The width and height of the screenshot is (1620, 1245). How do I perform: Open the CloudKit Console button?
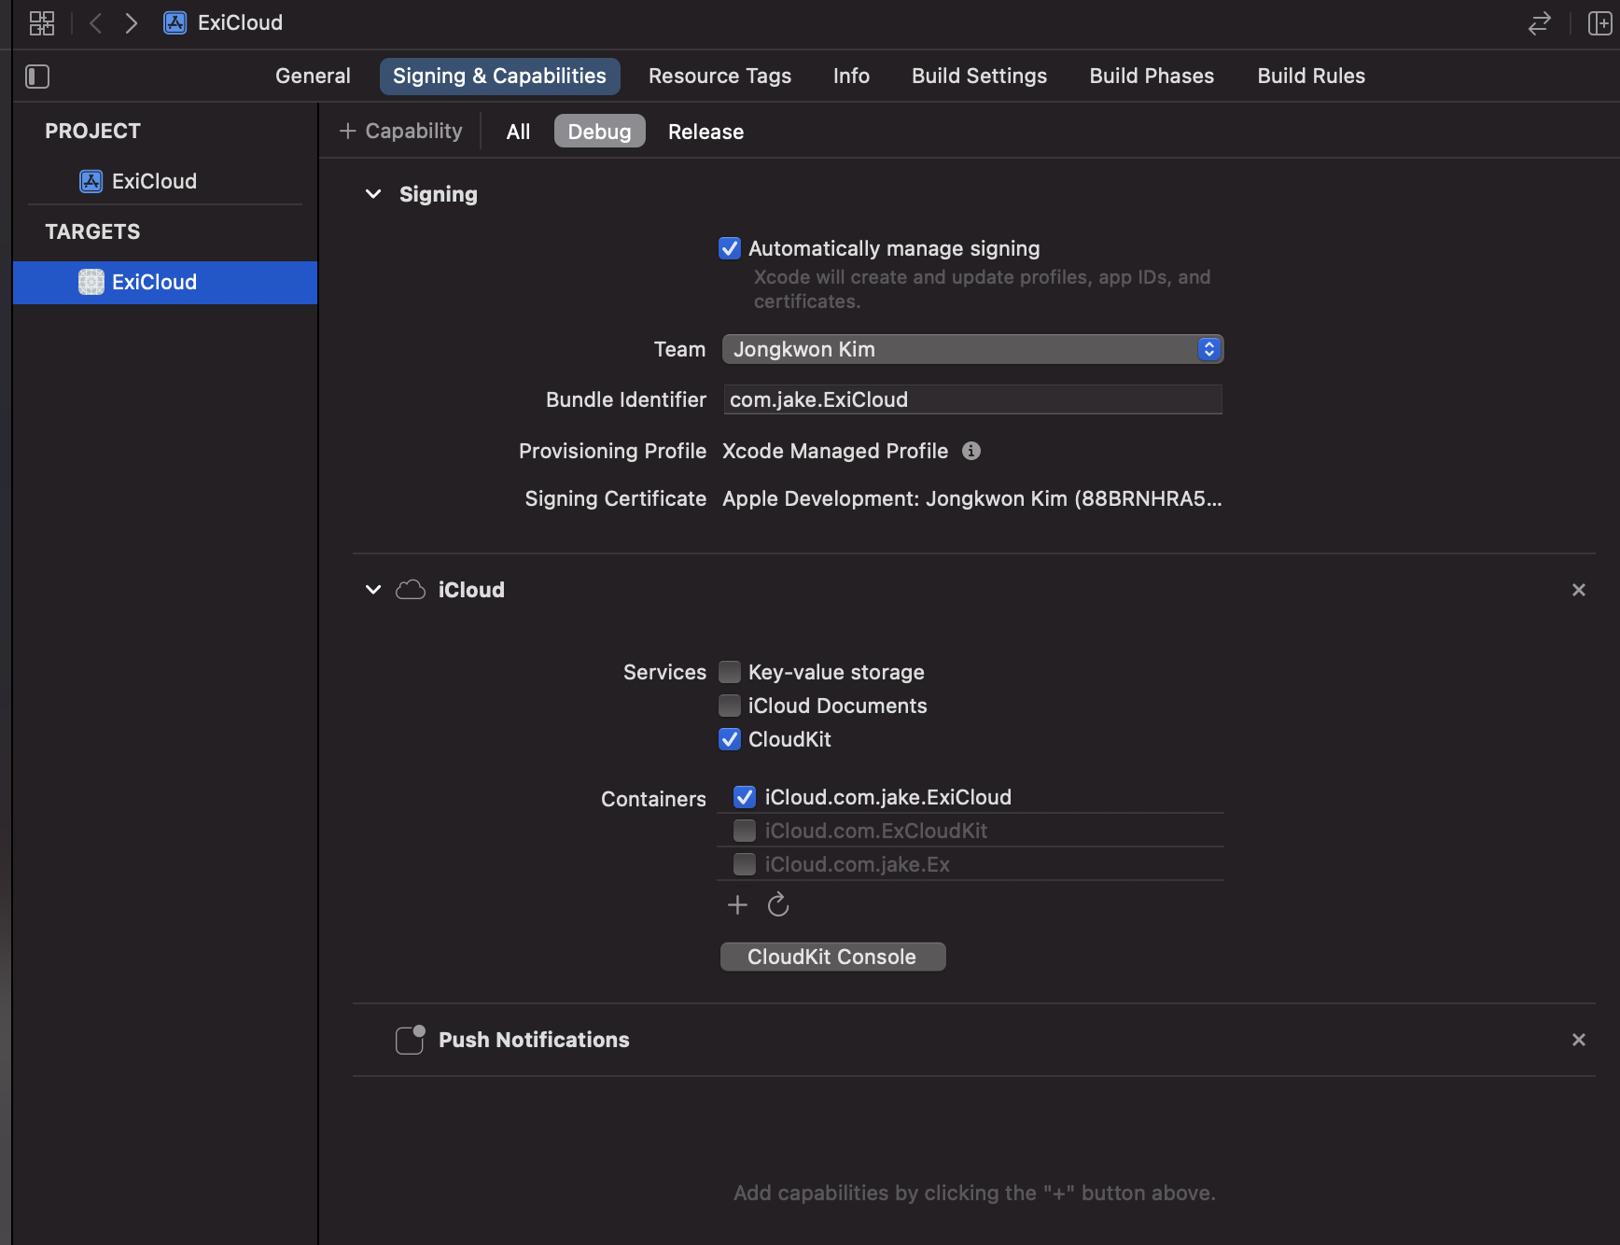pos(832,957)
